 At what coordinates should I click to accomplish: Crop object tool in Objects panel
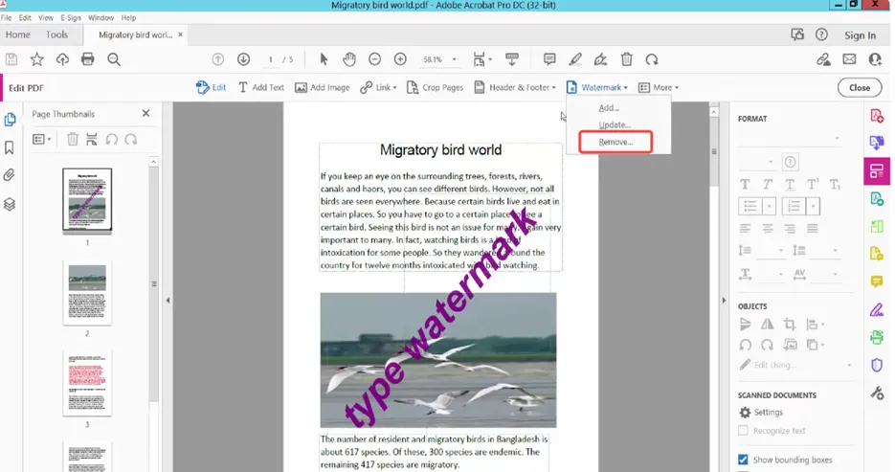click(790, 325)
